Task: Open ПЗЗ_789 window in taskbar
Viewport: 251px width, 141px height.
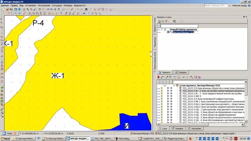Action: tap(102, 139)
